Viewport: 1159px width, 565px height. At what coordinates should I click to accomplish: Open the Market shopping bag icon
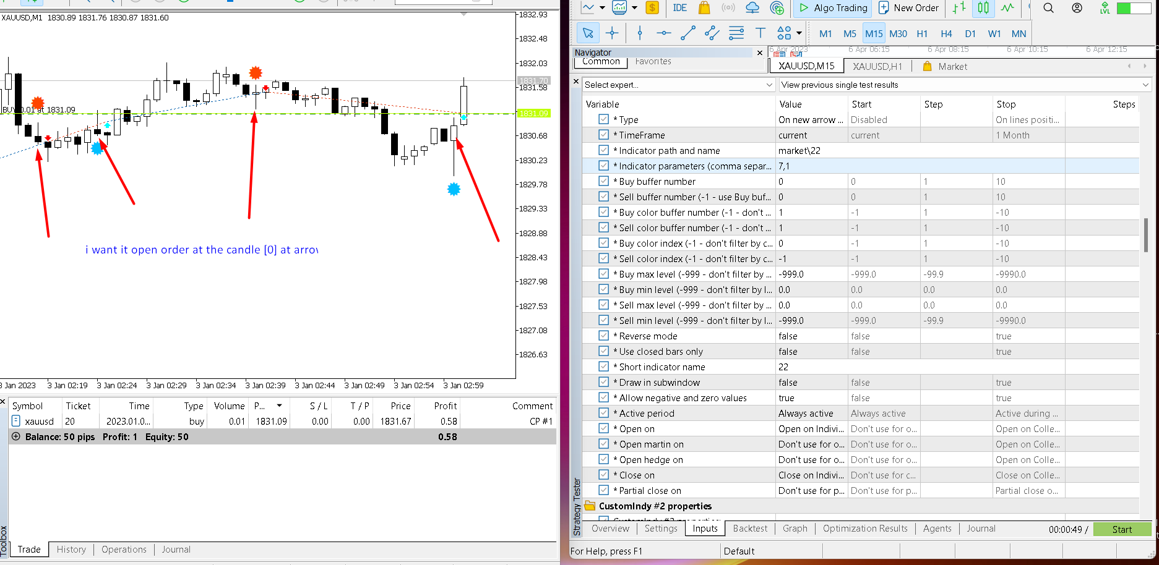coord(704,8)
